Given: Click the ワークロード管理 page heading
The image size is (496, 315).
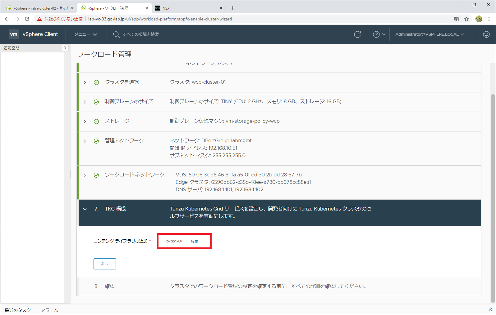Looking at the screenshot, I should pos(104,54).
